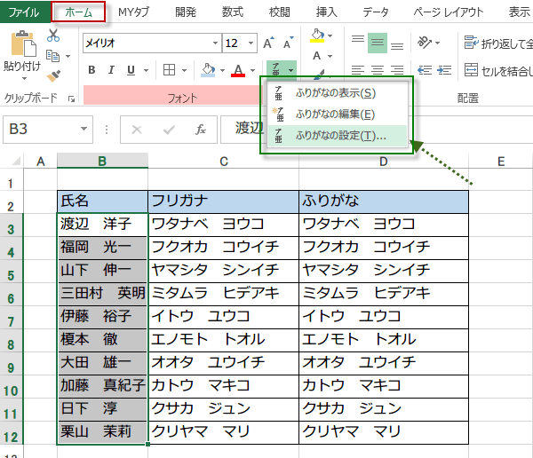The image size is (533, 458).
Task: Increase font size with large A icon
Action: (268, 43)
